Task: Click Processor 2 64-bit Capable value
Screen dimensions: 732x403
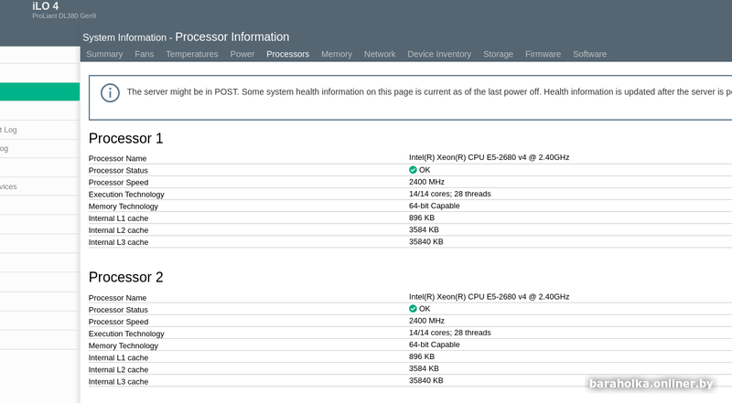Action: tap(434, 345)
